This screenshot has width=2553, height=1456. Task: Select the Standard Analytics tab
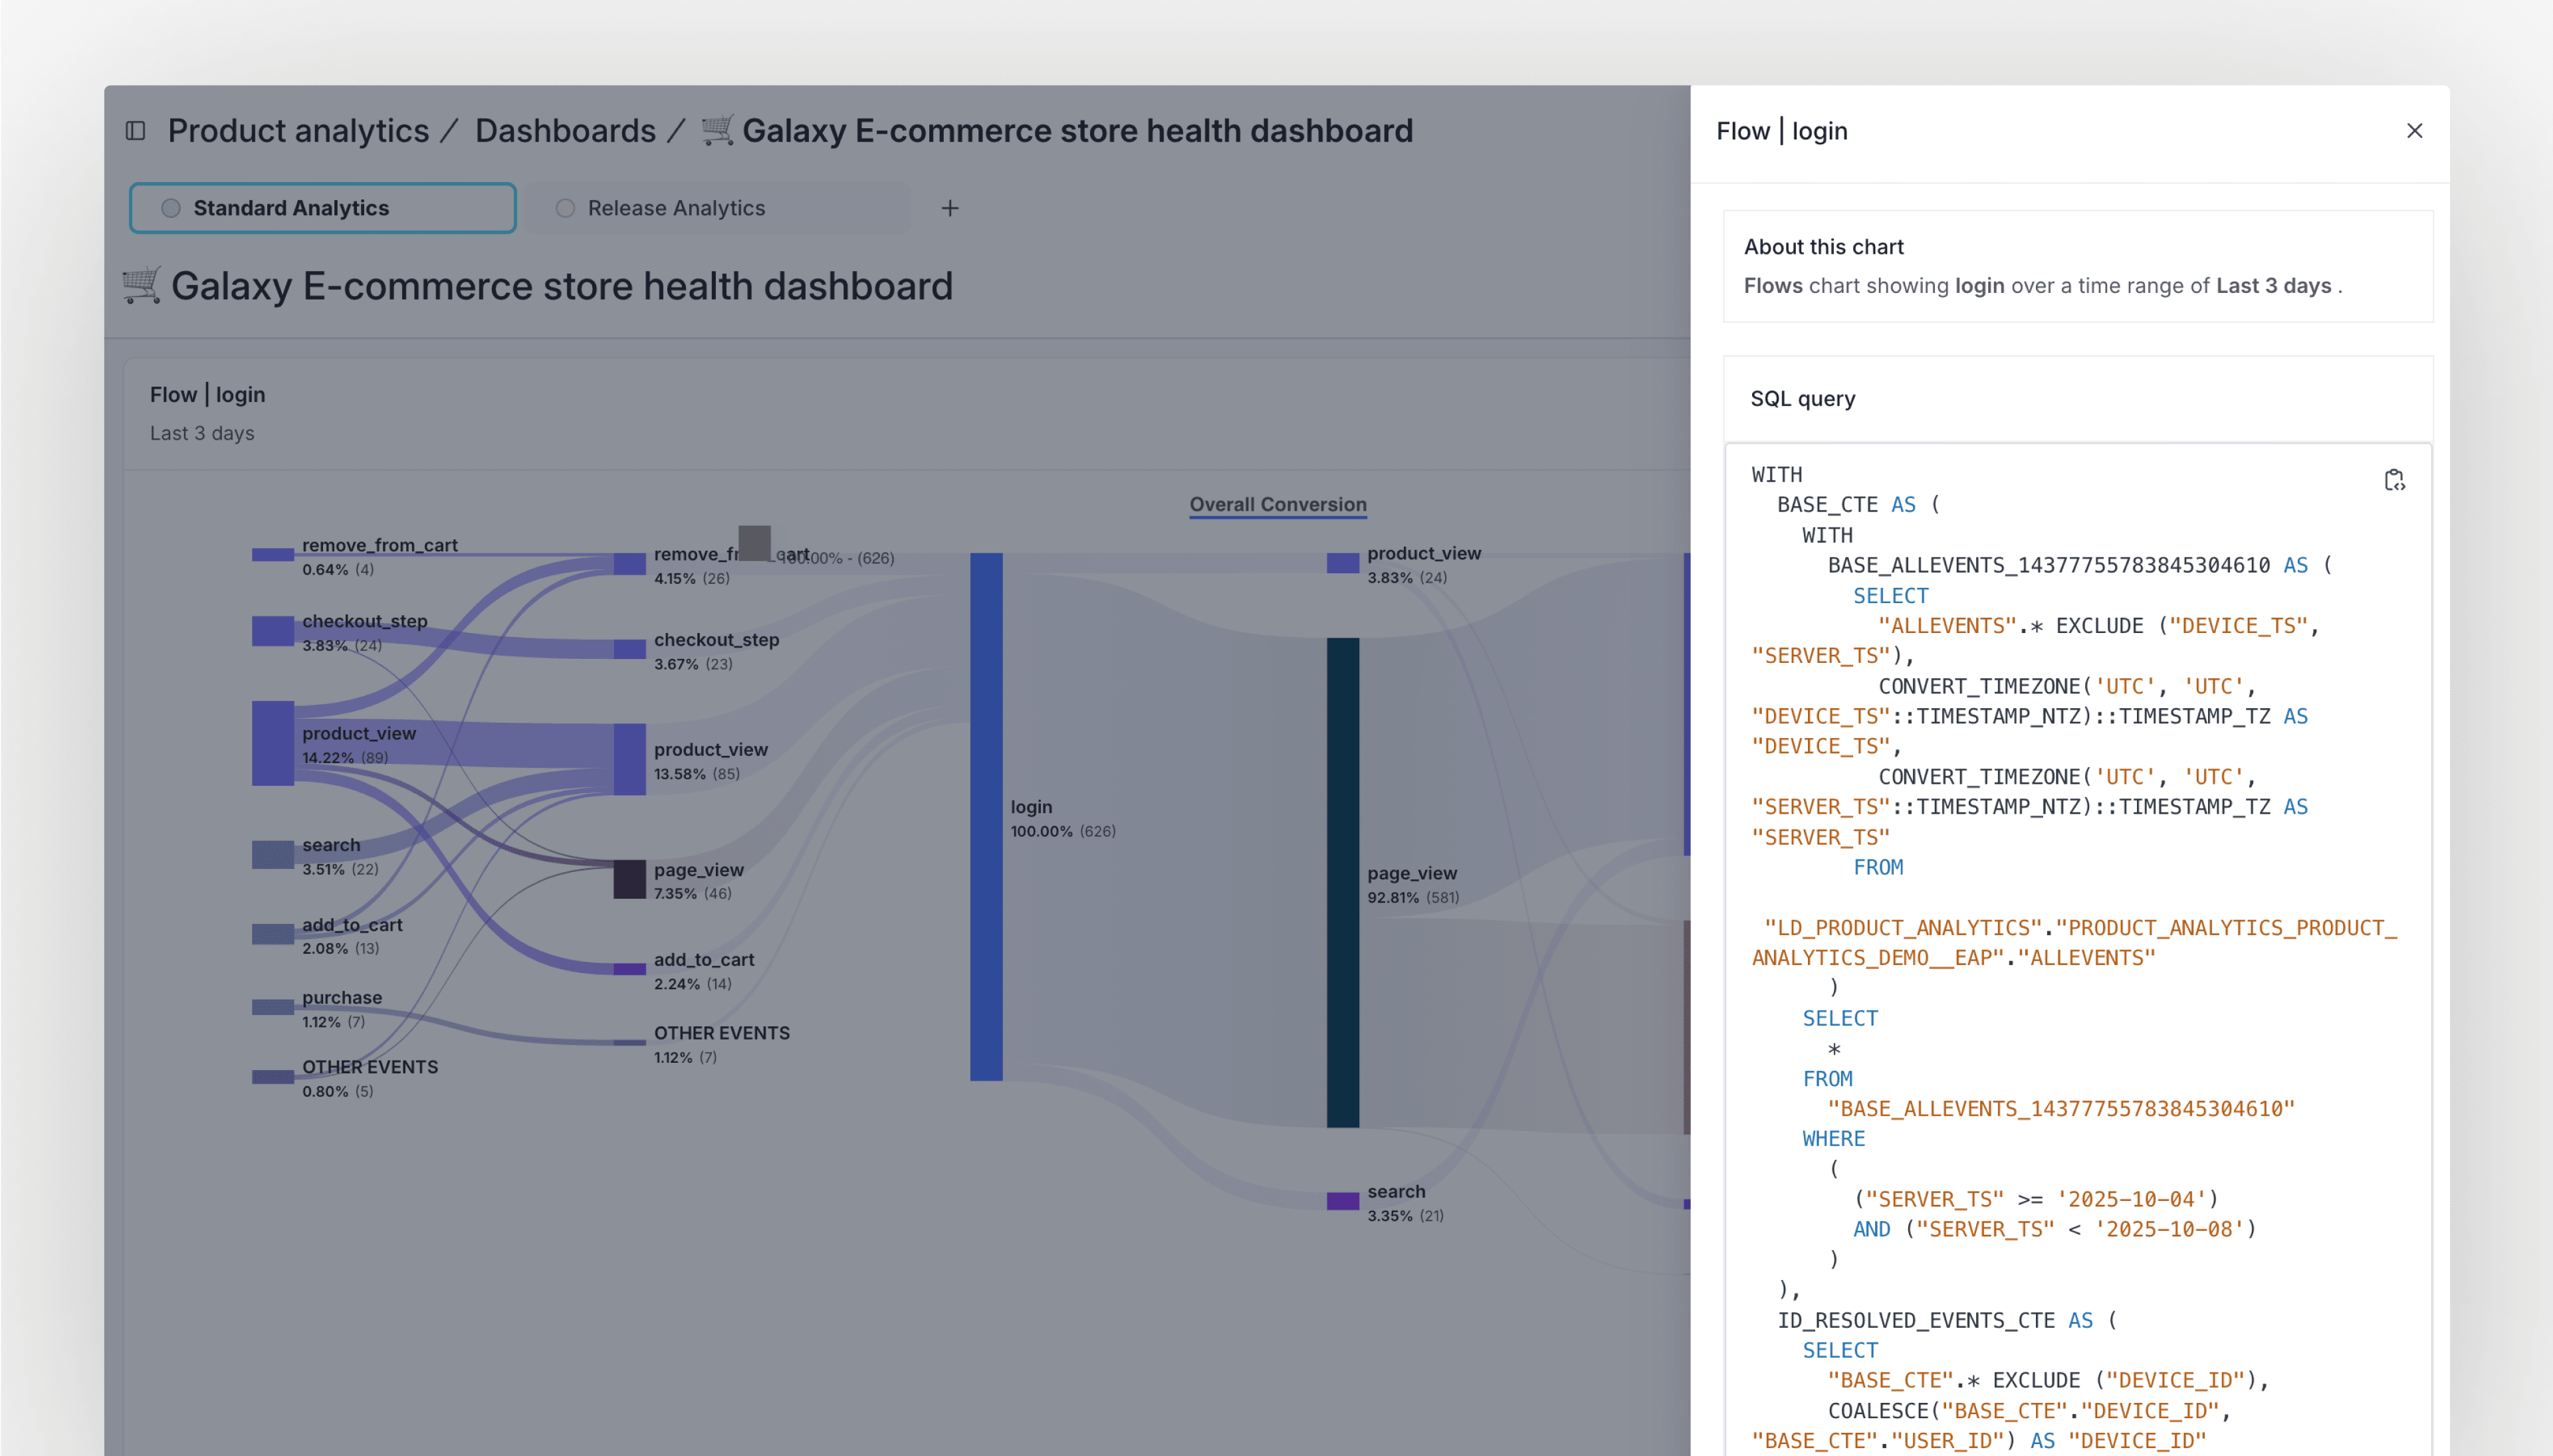coord(322,208)
